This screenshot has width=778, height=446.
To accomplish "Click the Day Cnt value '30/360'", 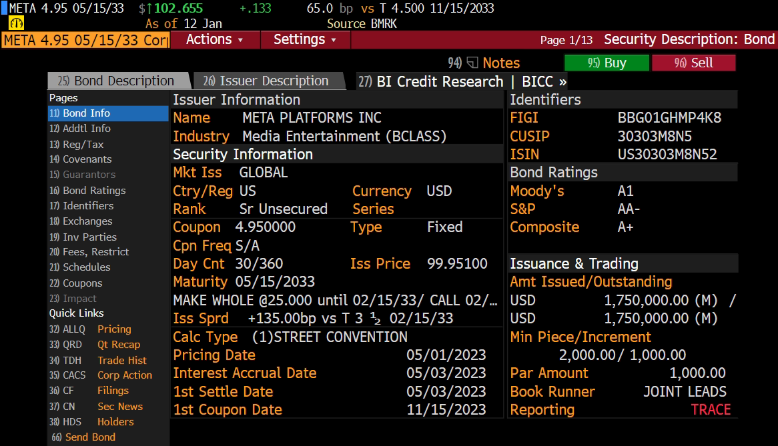I will pos(259,263).
